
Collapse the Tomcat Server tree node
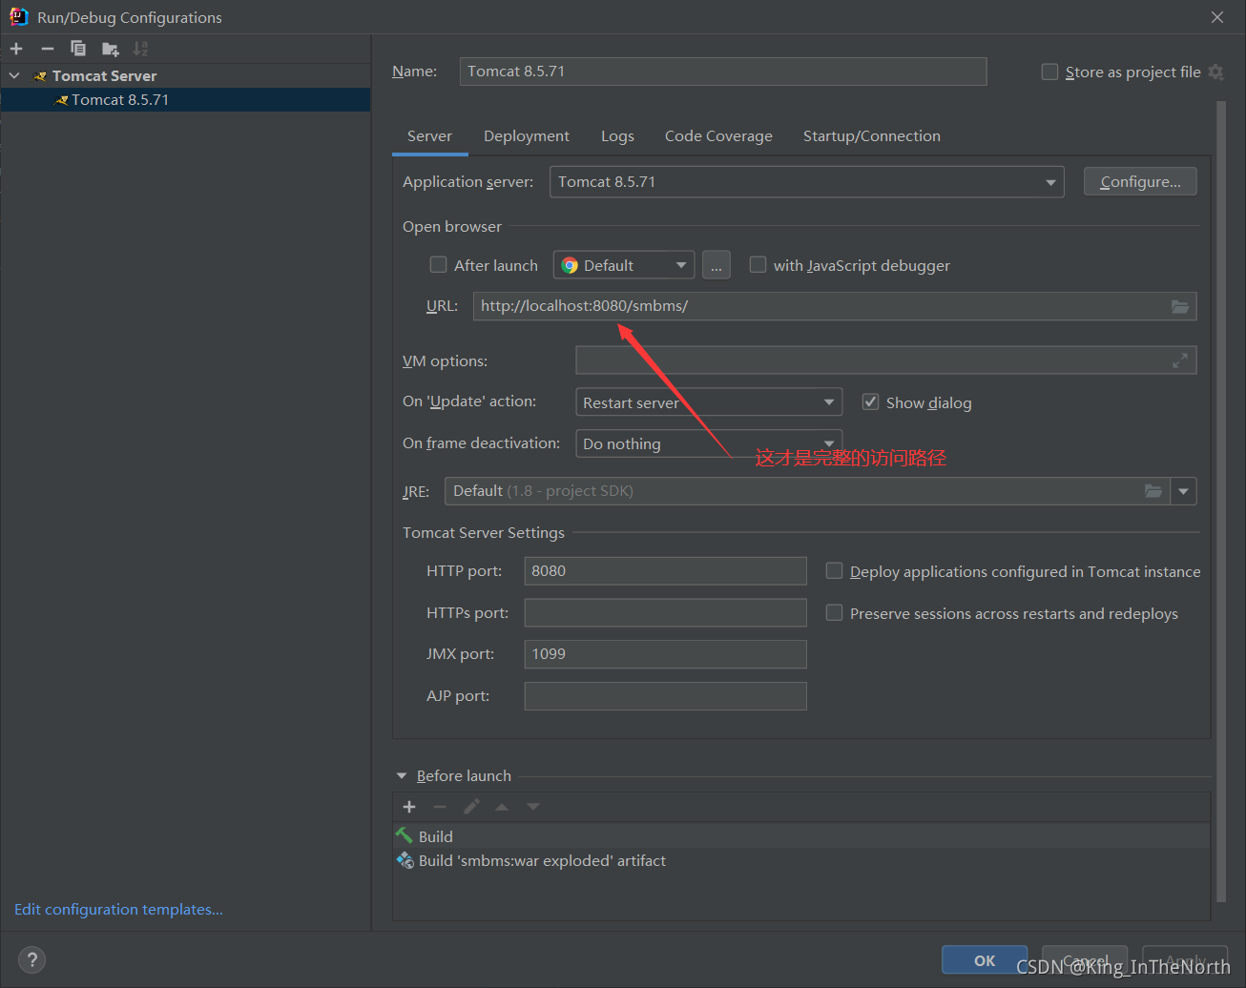pos(14,75)
